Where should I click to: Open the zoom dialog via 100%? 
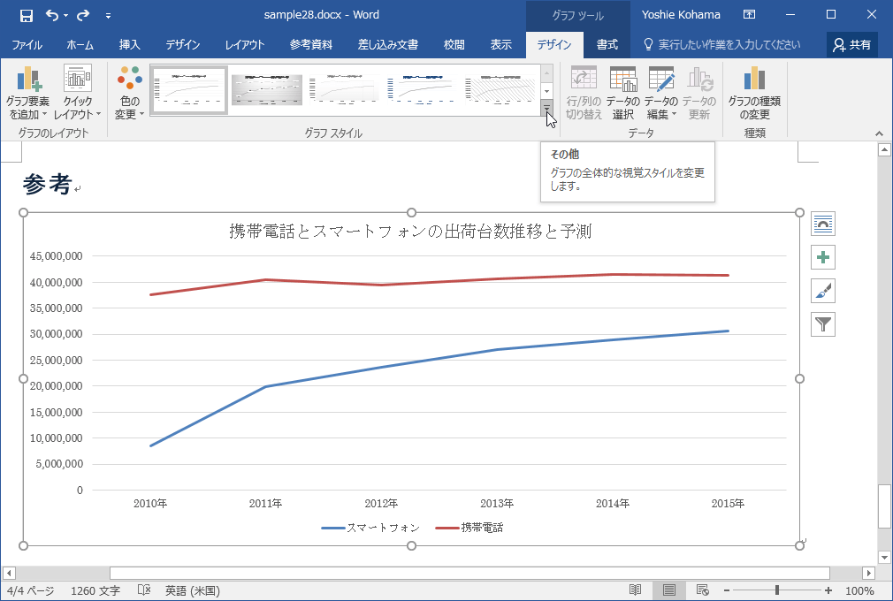(x=859, y=590)
